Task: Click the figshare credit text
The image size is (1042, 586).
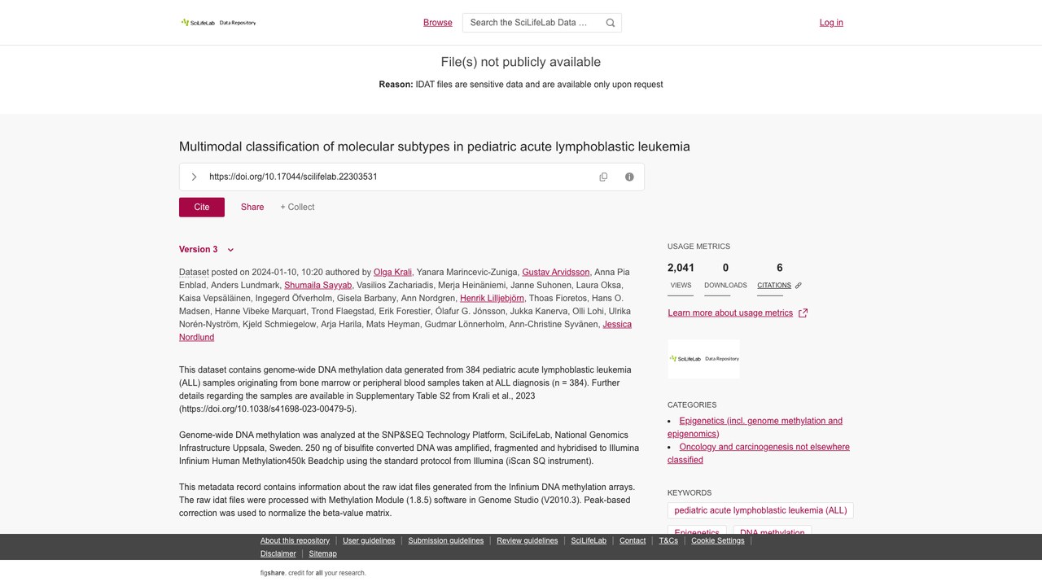Action: pos(313,573)
